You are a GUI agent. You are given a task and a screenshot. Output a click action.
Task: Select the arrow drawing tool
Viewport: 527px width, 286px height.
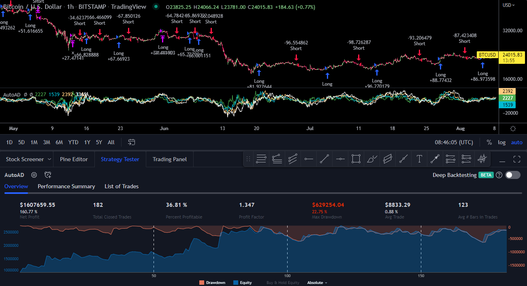coord(435,159)
